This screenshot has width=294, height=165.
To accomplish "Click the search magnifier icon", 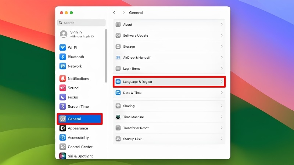I will pos(61,23).
